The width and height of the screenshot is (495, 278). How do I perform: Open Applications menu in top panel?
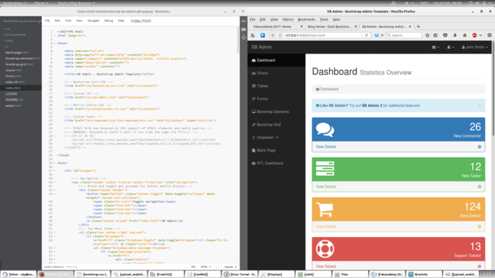[x=14, y=3]
